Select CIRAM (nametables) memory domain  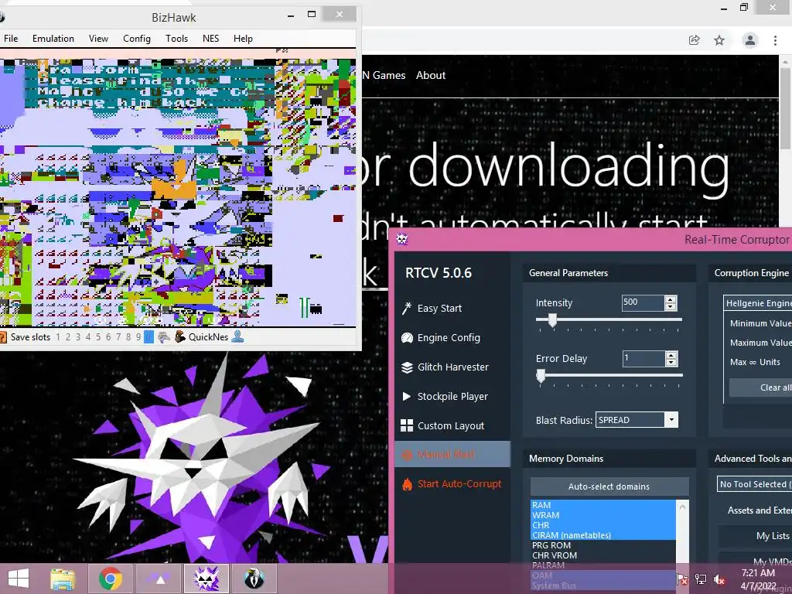(603, 535)
